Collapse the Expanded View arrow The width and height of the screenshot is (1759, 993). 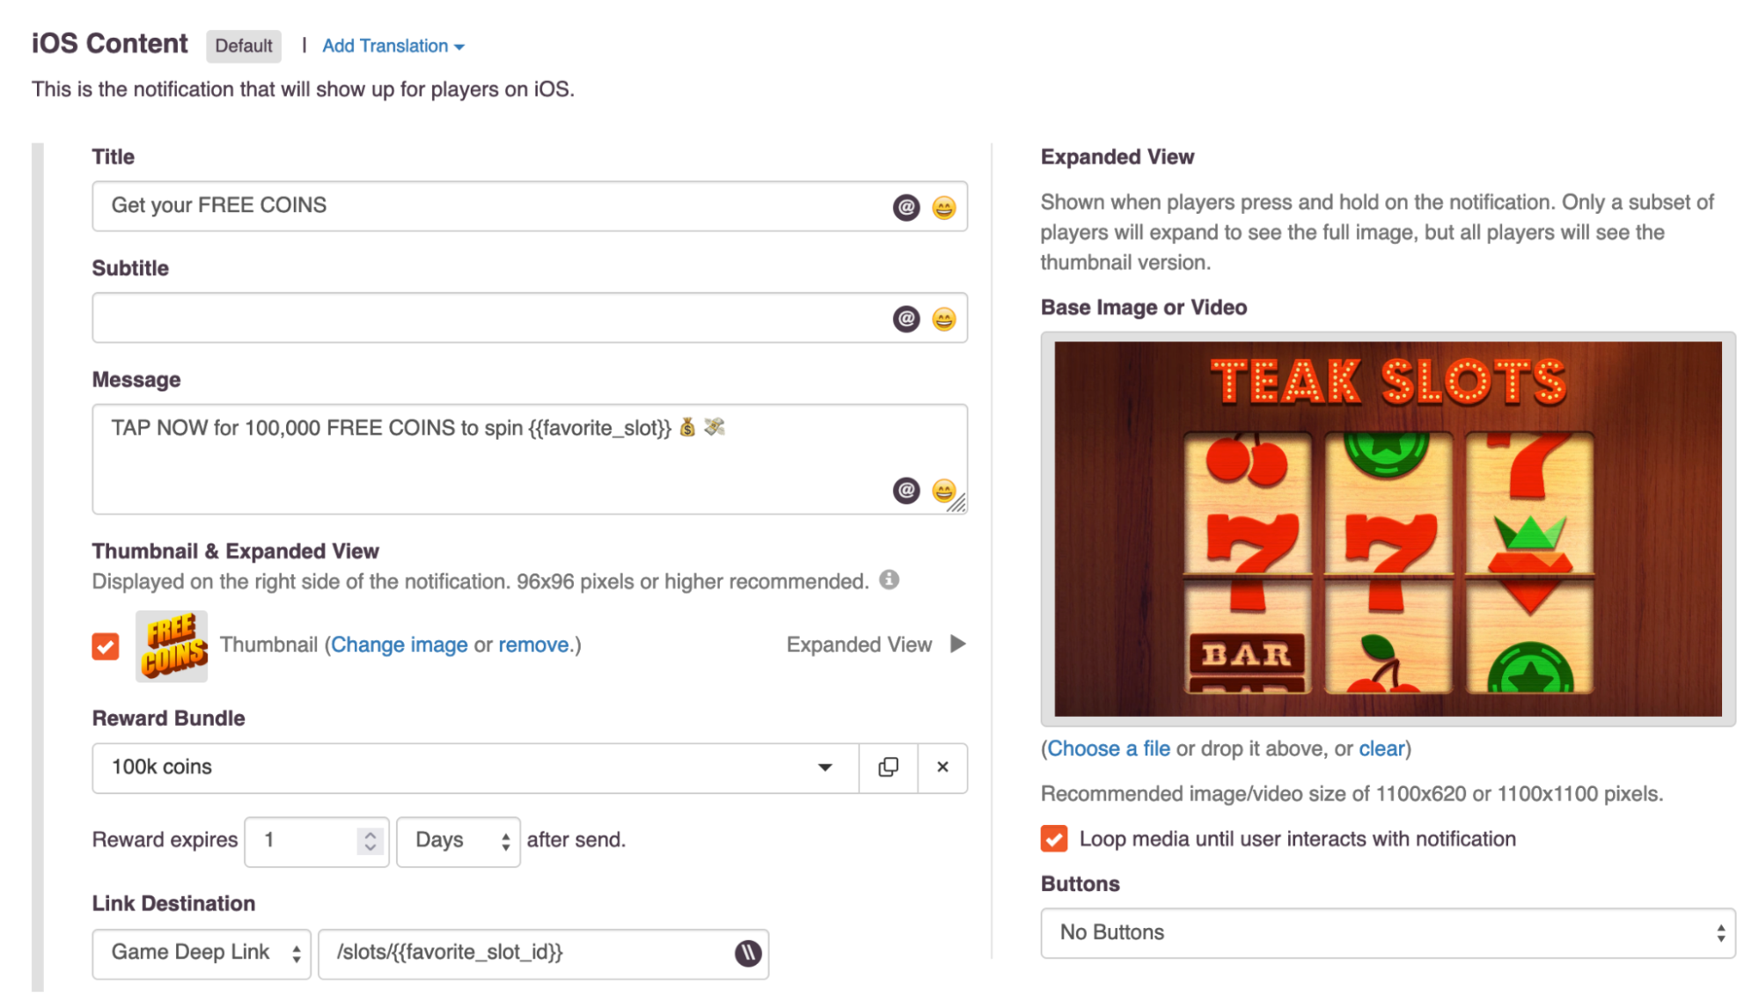coord(958,644)
